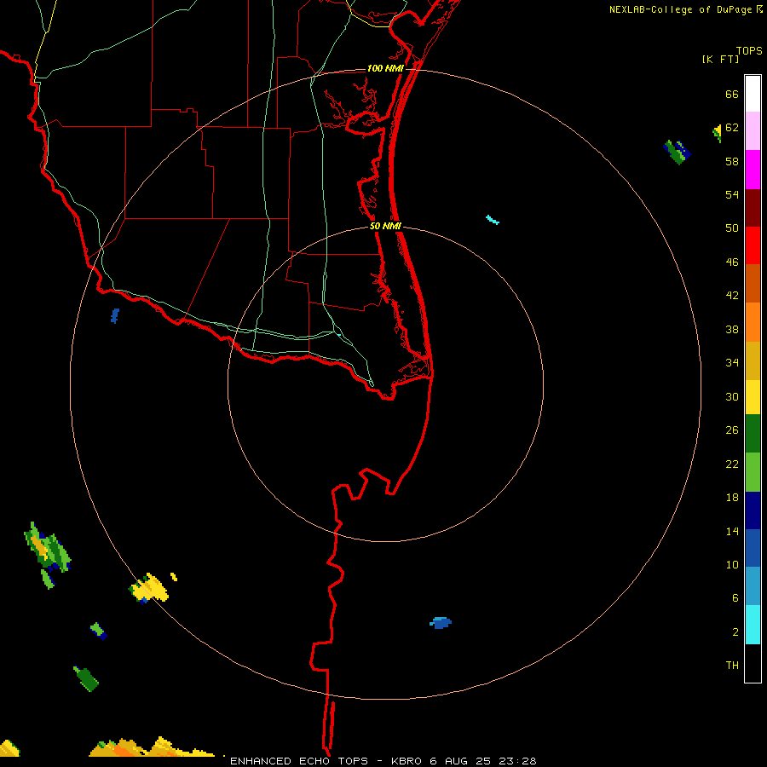The width and height of the screenshot is (767, 767).
Task: Click the legend value 54
Action: (732, 194)
